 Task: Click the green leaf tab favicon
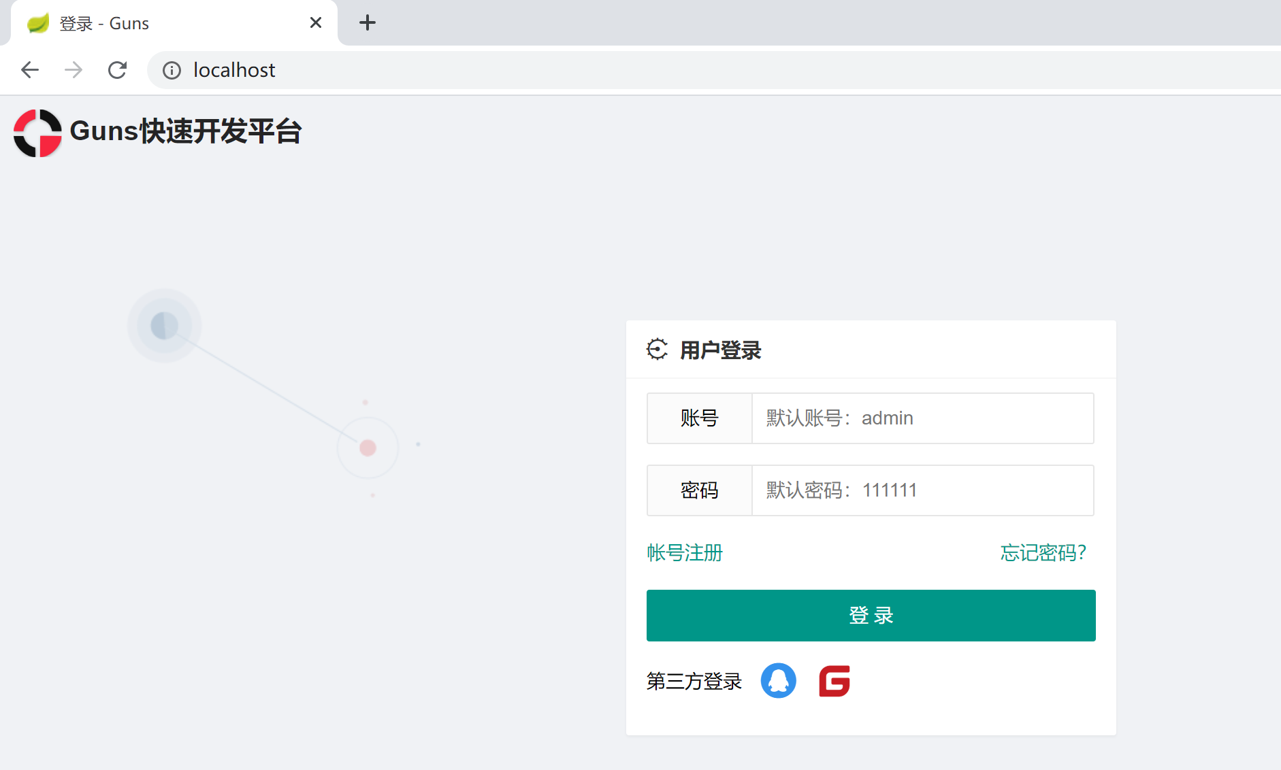pyautogui.click(x=38, y=23)
